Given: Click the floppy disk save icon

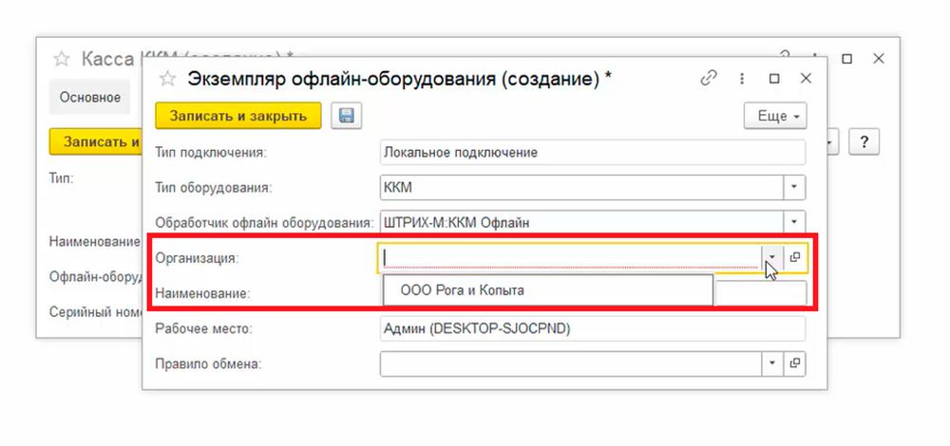Looking at the screenshot, I should [346, 116].
